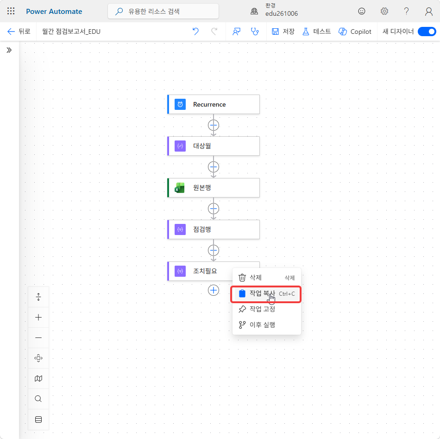Click the undo arrow
This screenshot has width=440, height=439.
pos(195,32)
